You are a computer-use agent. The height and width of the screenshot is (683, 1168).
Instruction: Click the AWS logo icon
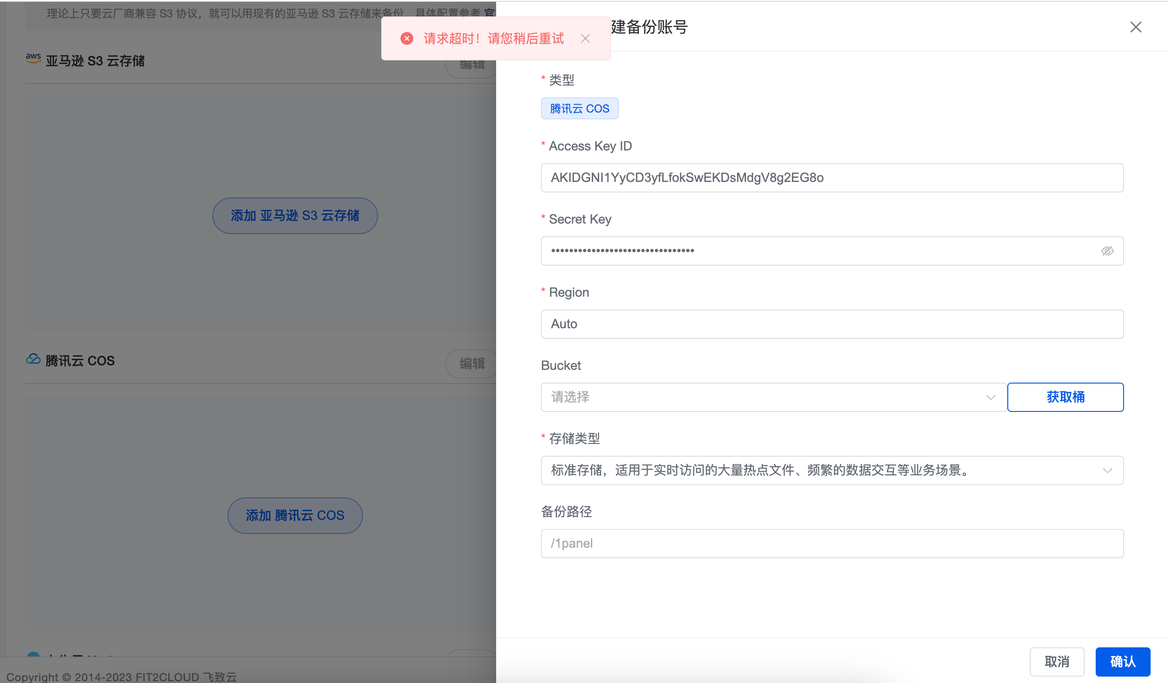tap(33, 58)
